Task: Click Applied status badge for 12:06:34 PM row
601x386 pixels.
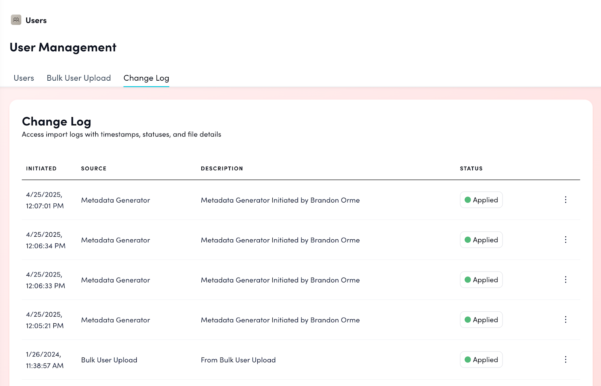Action: (x=481, y=240)
